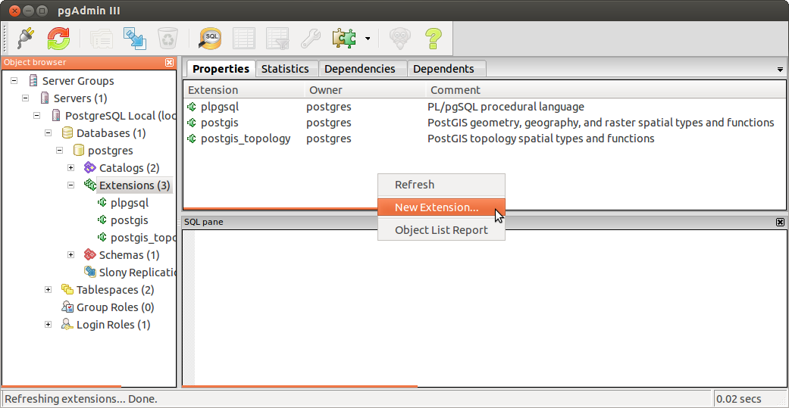
Task: Expand the Schemas (1) node
Action: point(71,255)
